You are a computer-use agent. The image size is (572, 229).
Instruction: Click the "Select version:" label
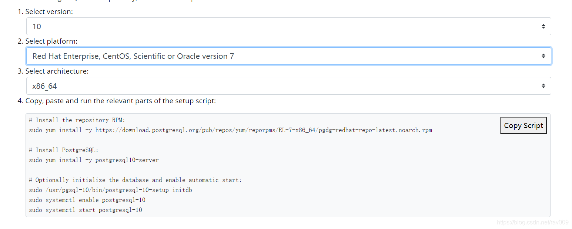pyautogui.click(x=49, y=11)
